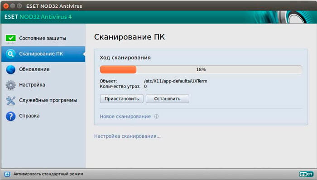317x180 pixels.
Task: Stop the scan with Остановить button
Action: click(168, 99)
